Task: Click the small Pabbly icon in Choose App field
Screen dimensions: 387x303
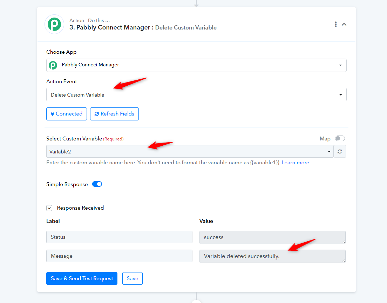Action: [53, 65]
